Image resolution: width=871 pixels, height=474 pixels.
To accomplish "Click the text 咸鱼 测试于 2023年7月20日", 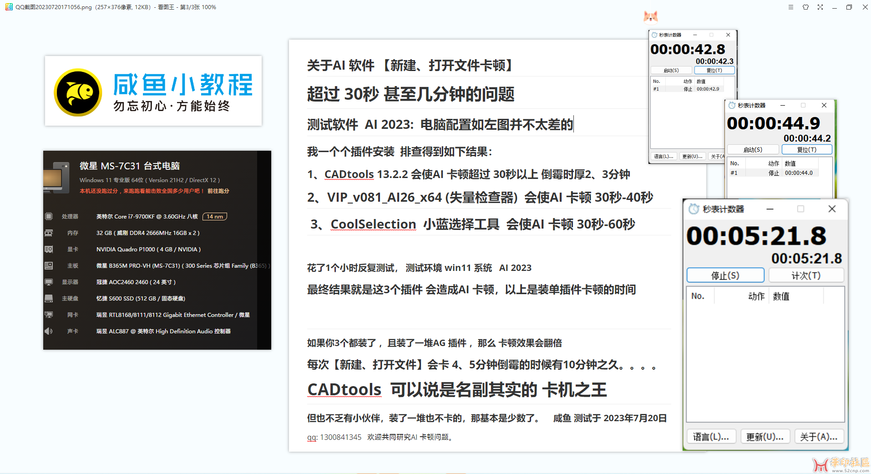I will pyautogui.click(x=610, y=418).
